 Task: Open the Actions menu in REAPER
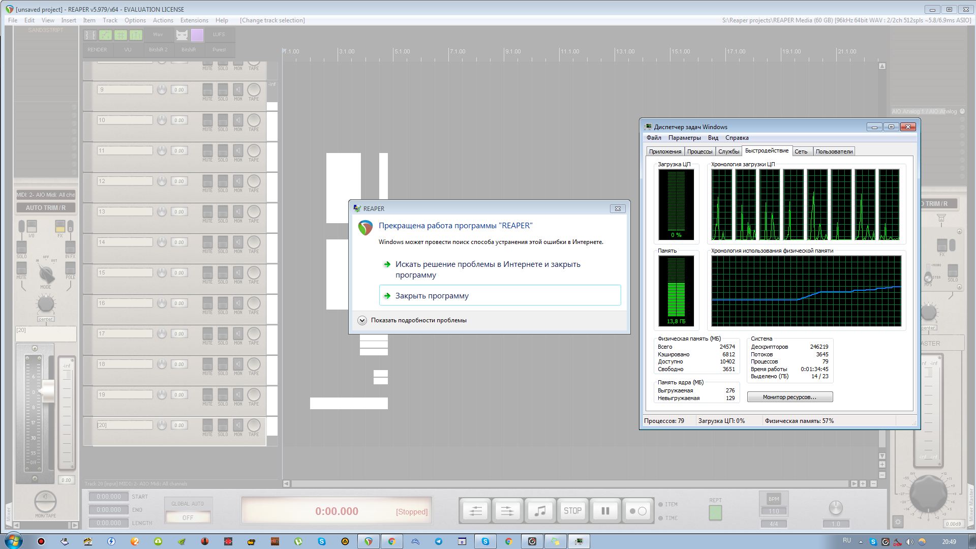[x=163, y=20]
